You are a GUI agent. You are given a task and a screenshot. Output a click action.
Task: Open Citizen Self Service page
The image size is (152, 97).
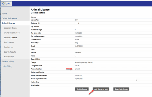[x=9, y=19]
